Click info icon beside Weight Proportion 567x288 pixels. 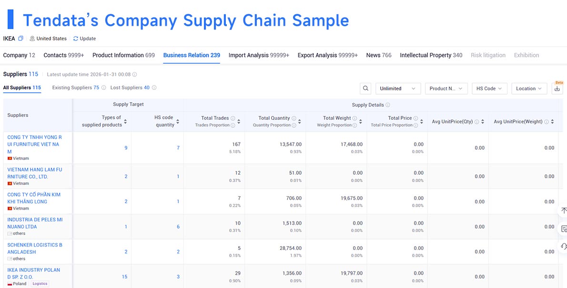pos(355,125)
